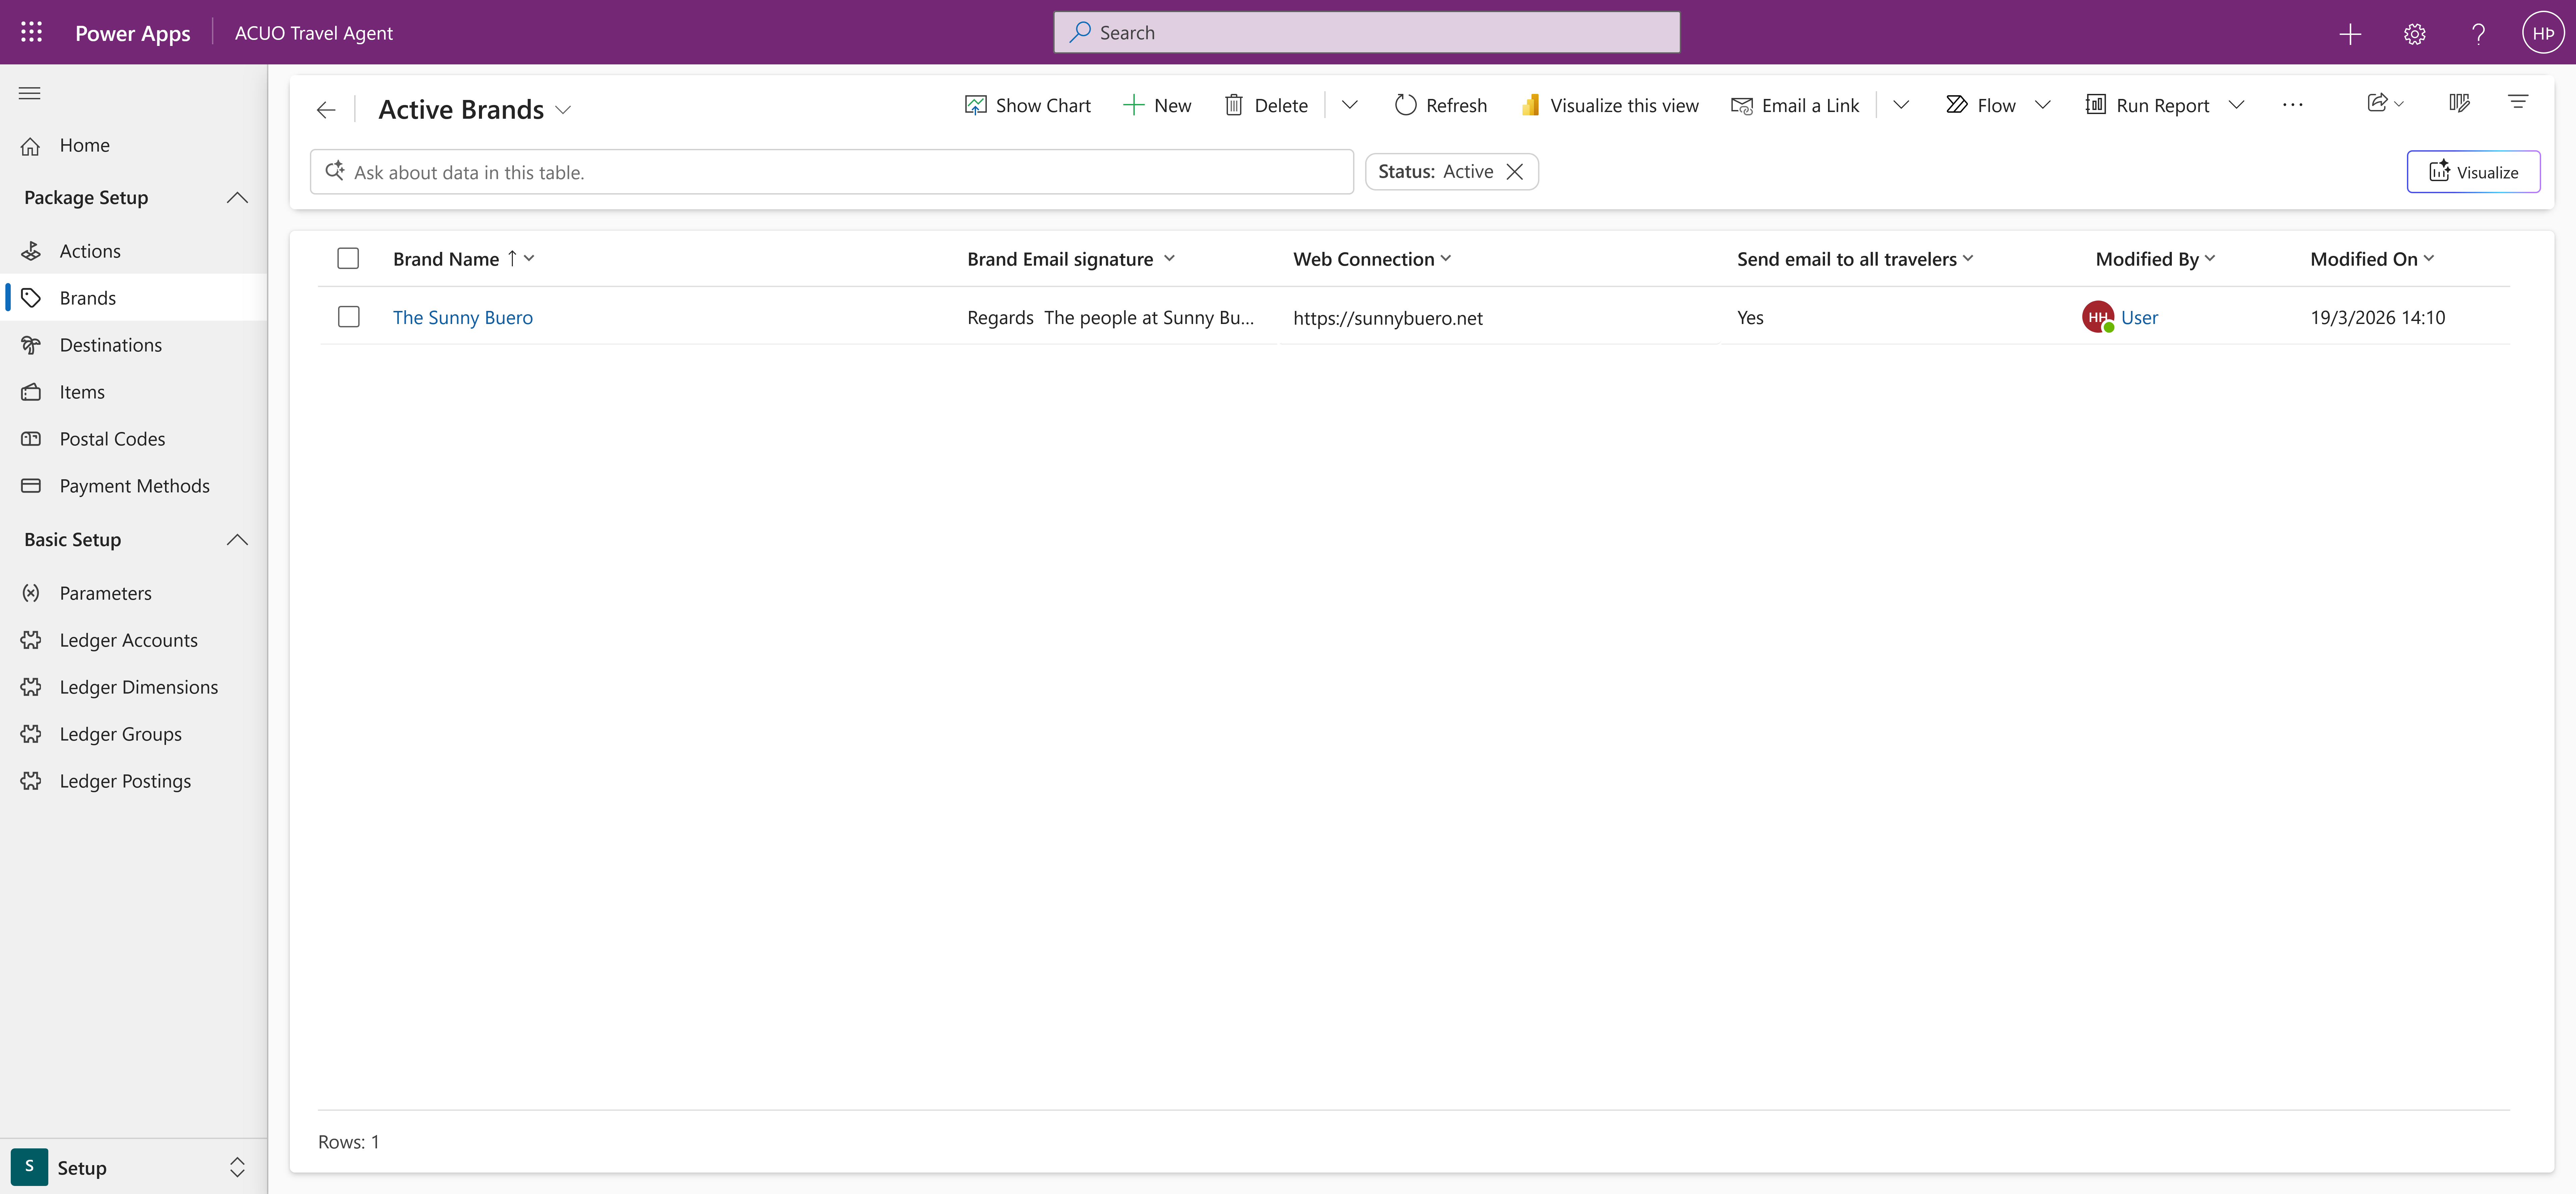The height and width of the screenshot is (1194, 2576).
Task: Click the Show Chart button
Action: tap(1028, 105)
